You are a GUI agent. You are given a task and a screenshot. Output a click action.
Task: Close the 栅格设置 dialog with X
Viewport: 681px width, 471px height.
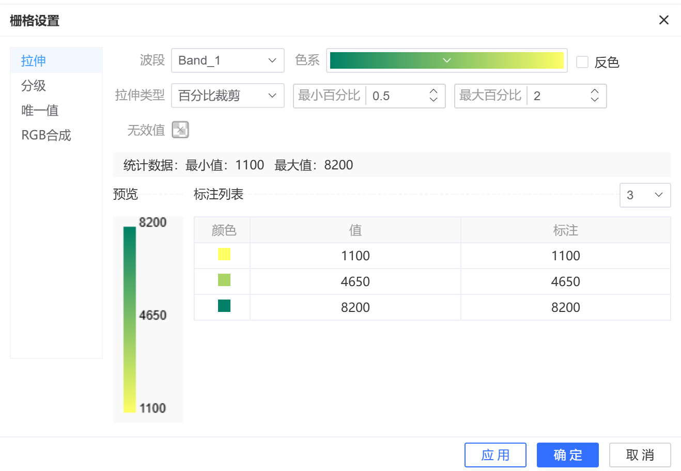coord(664,20)
